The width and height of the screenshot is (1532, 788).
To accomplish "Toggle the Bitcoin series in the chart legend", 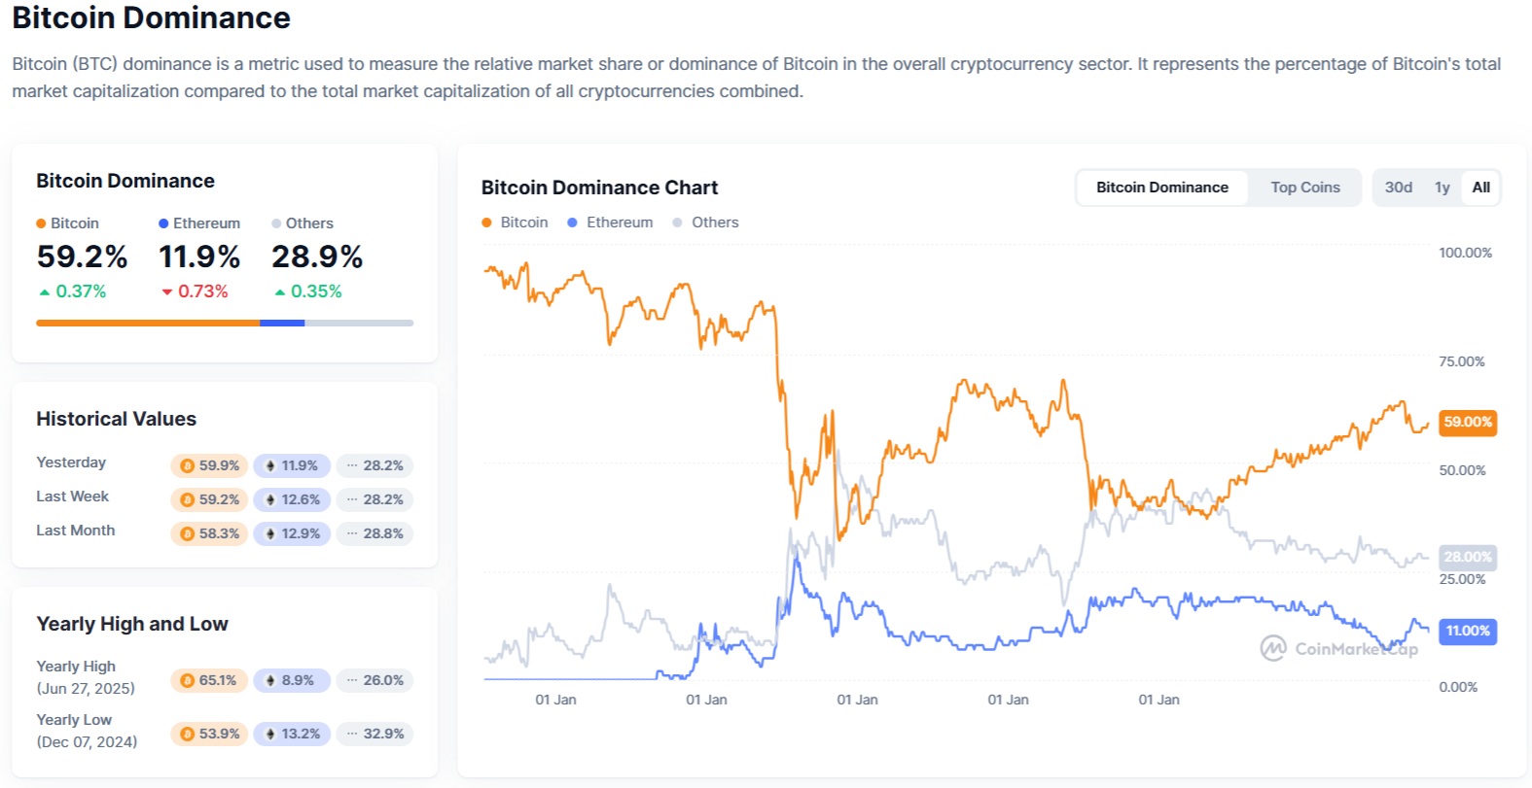I will [516, 222].
